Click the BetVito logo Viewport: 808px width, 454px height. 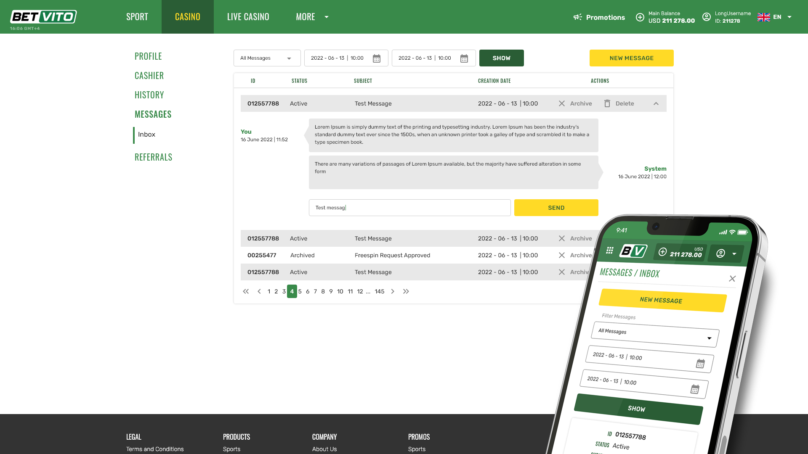click(x=43, y=17)
